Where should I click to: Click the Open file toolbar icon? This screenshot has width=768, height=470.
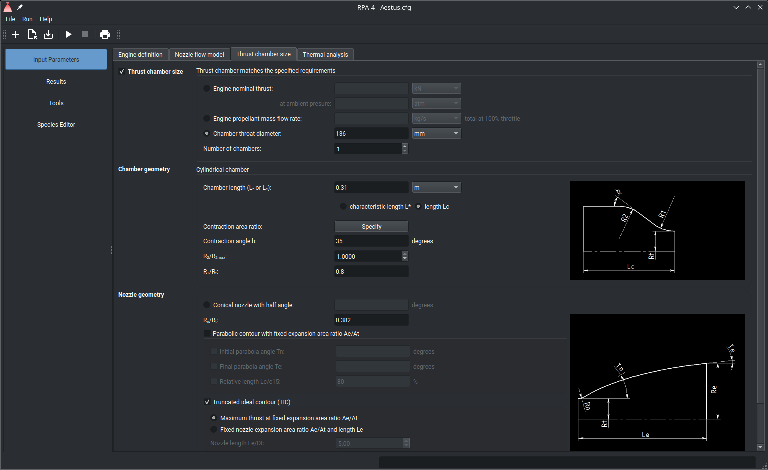tap(32, 34)
